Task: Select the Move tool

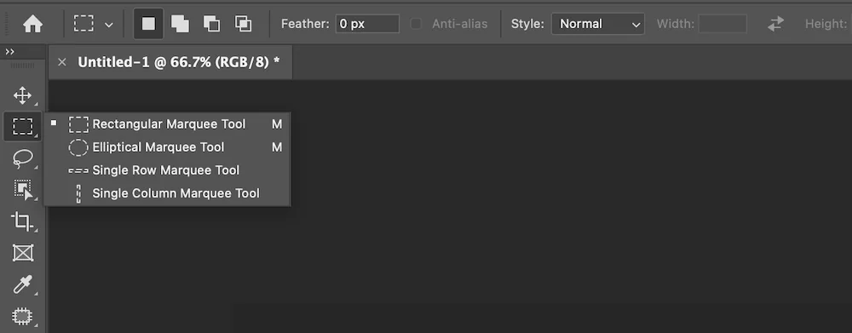Action: tap(22, 95)
